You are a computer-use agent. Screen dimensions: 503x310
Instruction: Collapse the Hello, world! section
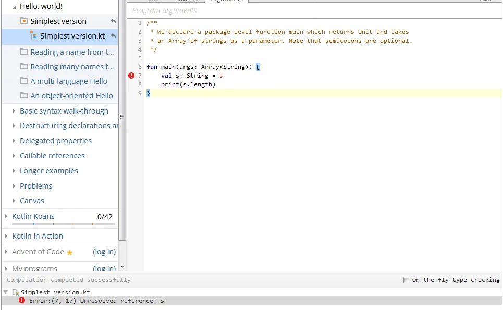click(14, 7)
